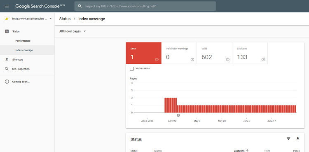Click the search magnifier icon in URL bar
The height and width of the screenshot is (152, 309).
tap(80, 6)
